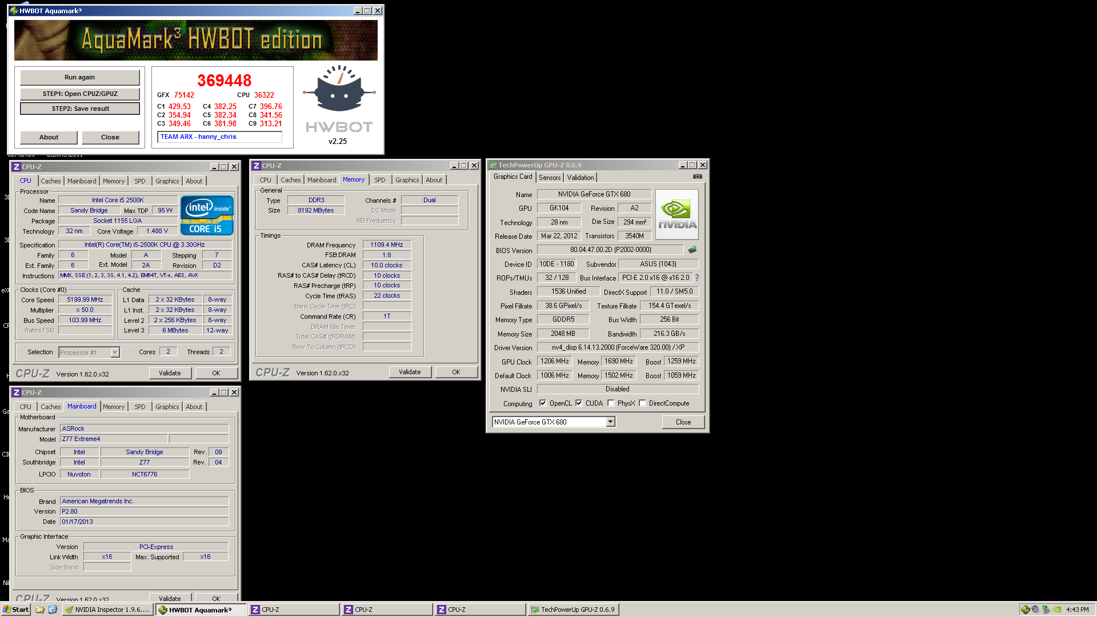Click the Close button in Aquamark
Viewport: 1097px width, 617px height.
tap(110, 137)
